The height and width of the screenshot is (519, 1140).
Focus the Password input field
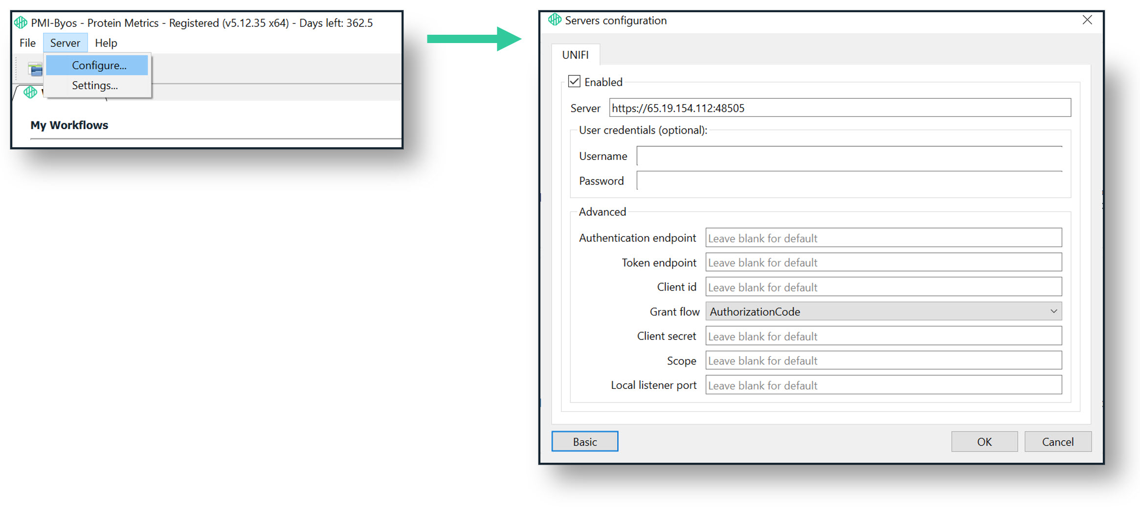tap(849, 181)
